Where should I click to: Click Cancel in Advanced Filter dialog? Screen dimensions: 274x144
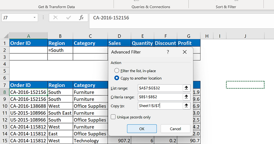coord(175,129)
